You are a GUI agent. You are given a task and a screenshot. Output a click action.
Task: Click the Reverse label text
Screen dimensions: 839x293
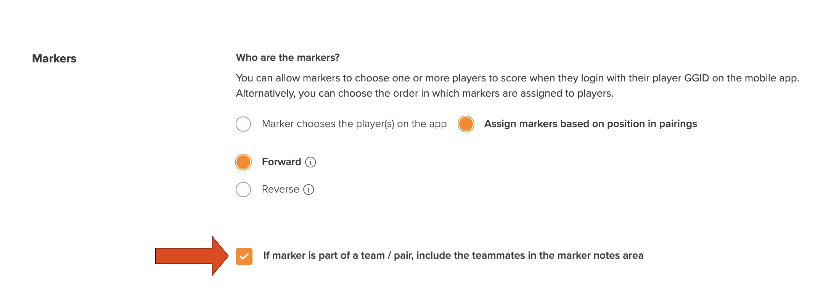coord(281,189)
